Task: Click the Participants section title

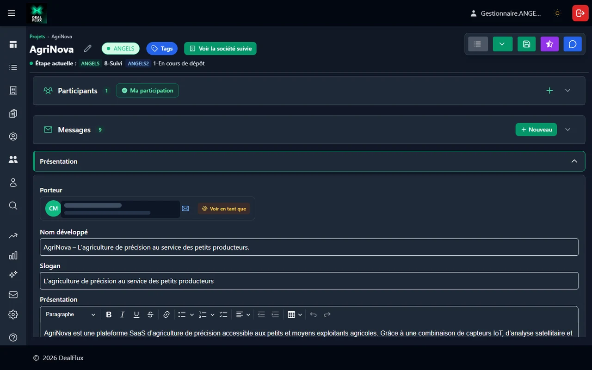Action: click(78, 91)
